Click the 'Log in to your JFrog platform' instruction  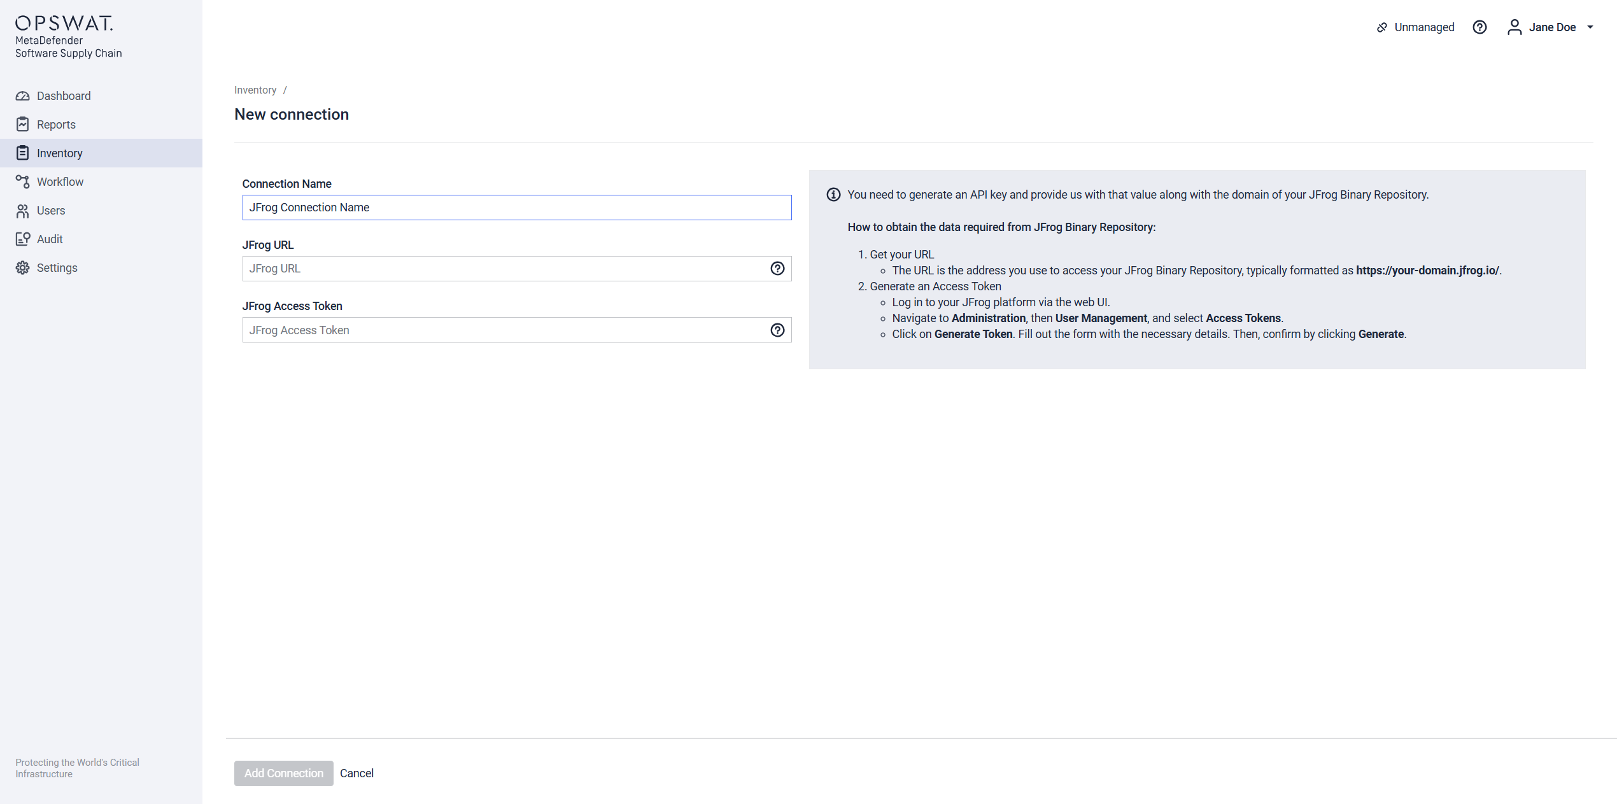click(x=1001, y=302)
